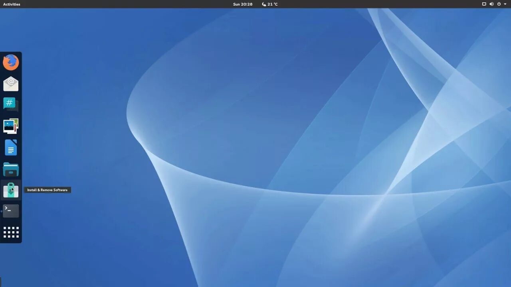
Task: Open the IRC chat app icon
Action: pos(11,104)
